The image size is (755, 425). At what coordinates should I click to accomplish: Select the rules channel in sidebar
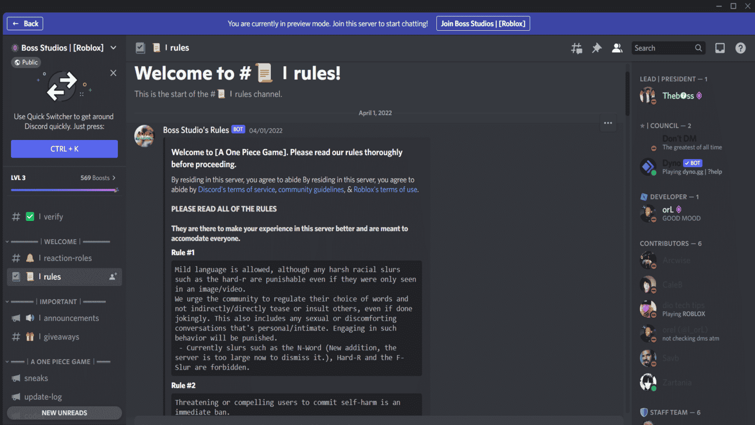pos(64,276)
